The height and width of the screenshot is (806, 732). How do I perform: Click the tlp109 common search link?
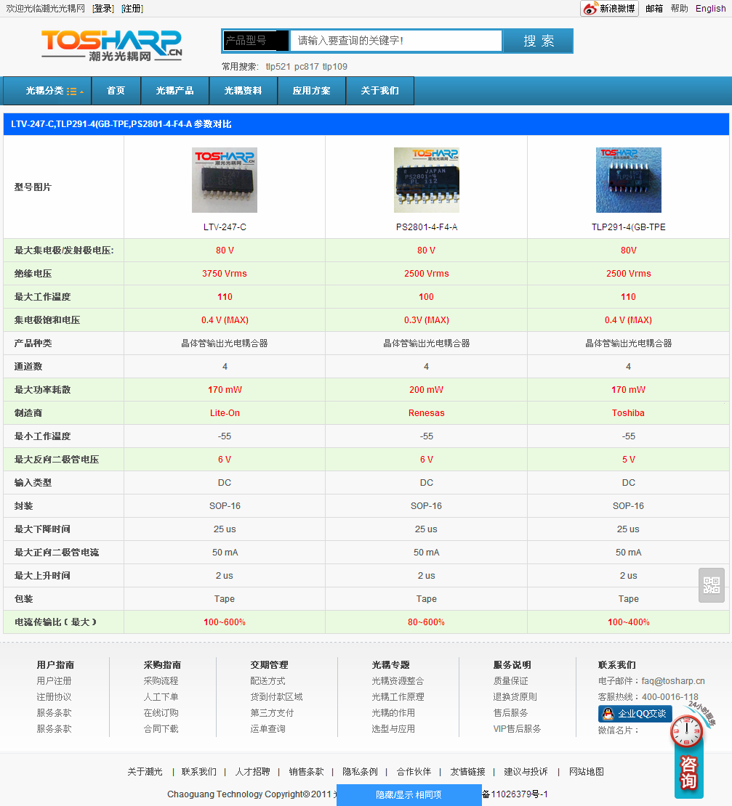point(335,66)
